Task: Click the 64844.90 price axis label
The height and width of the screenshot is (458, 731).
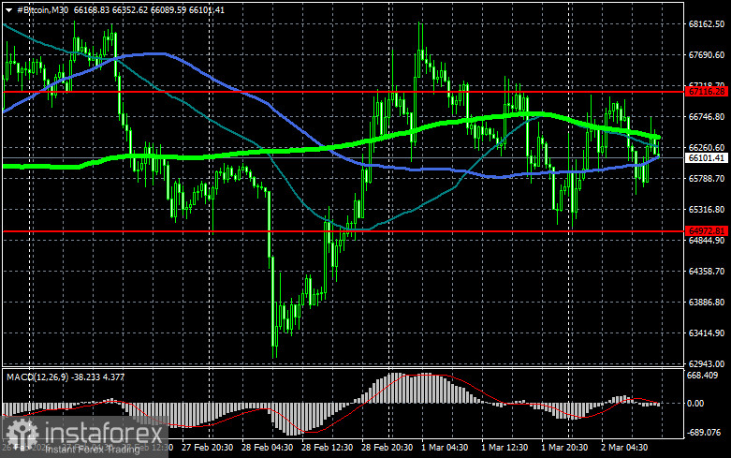Action: point(707,240)
